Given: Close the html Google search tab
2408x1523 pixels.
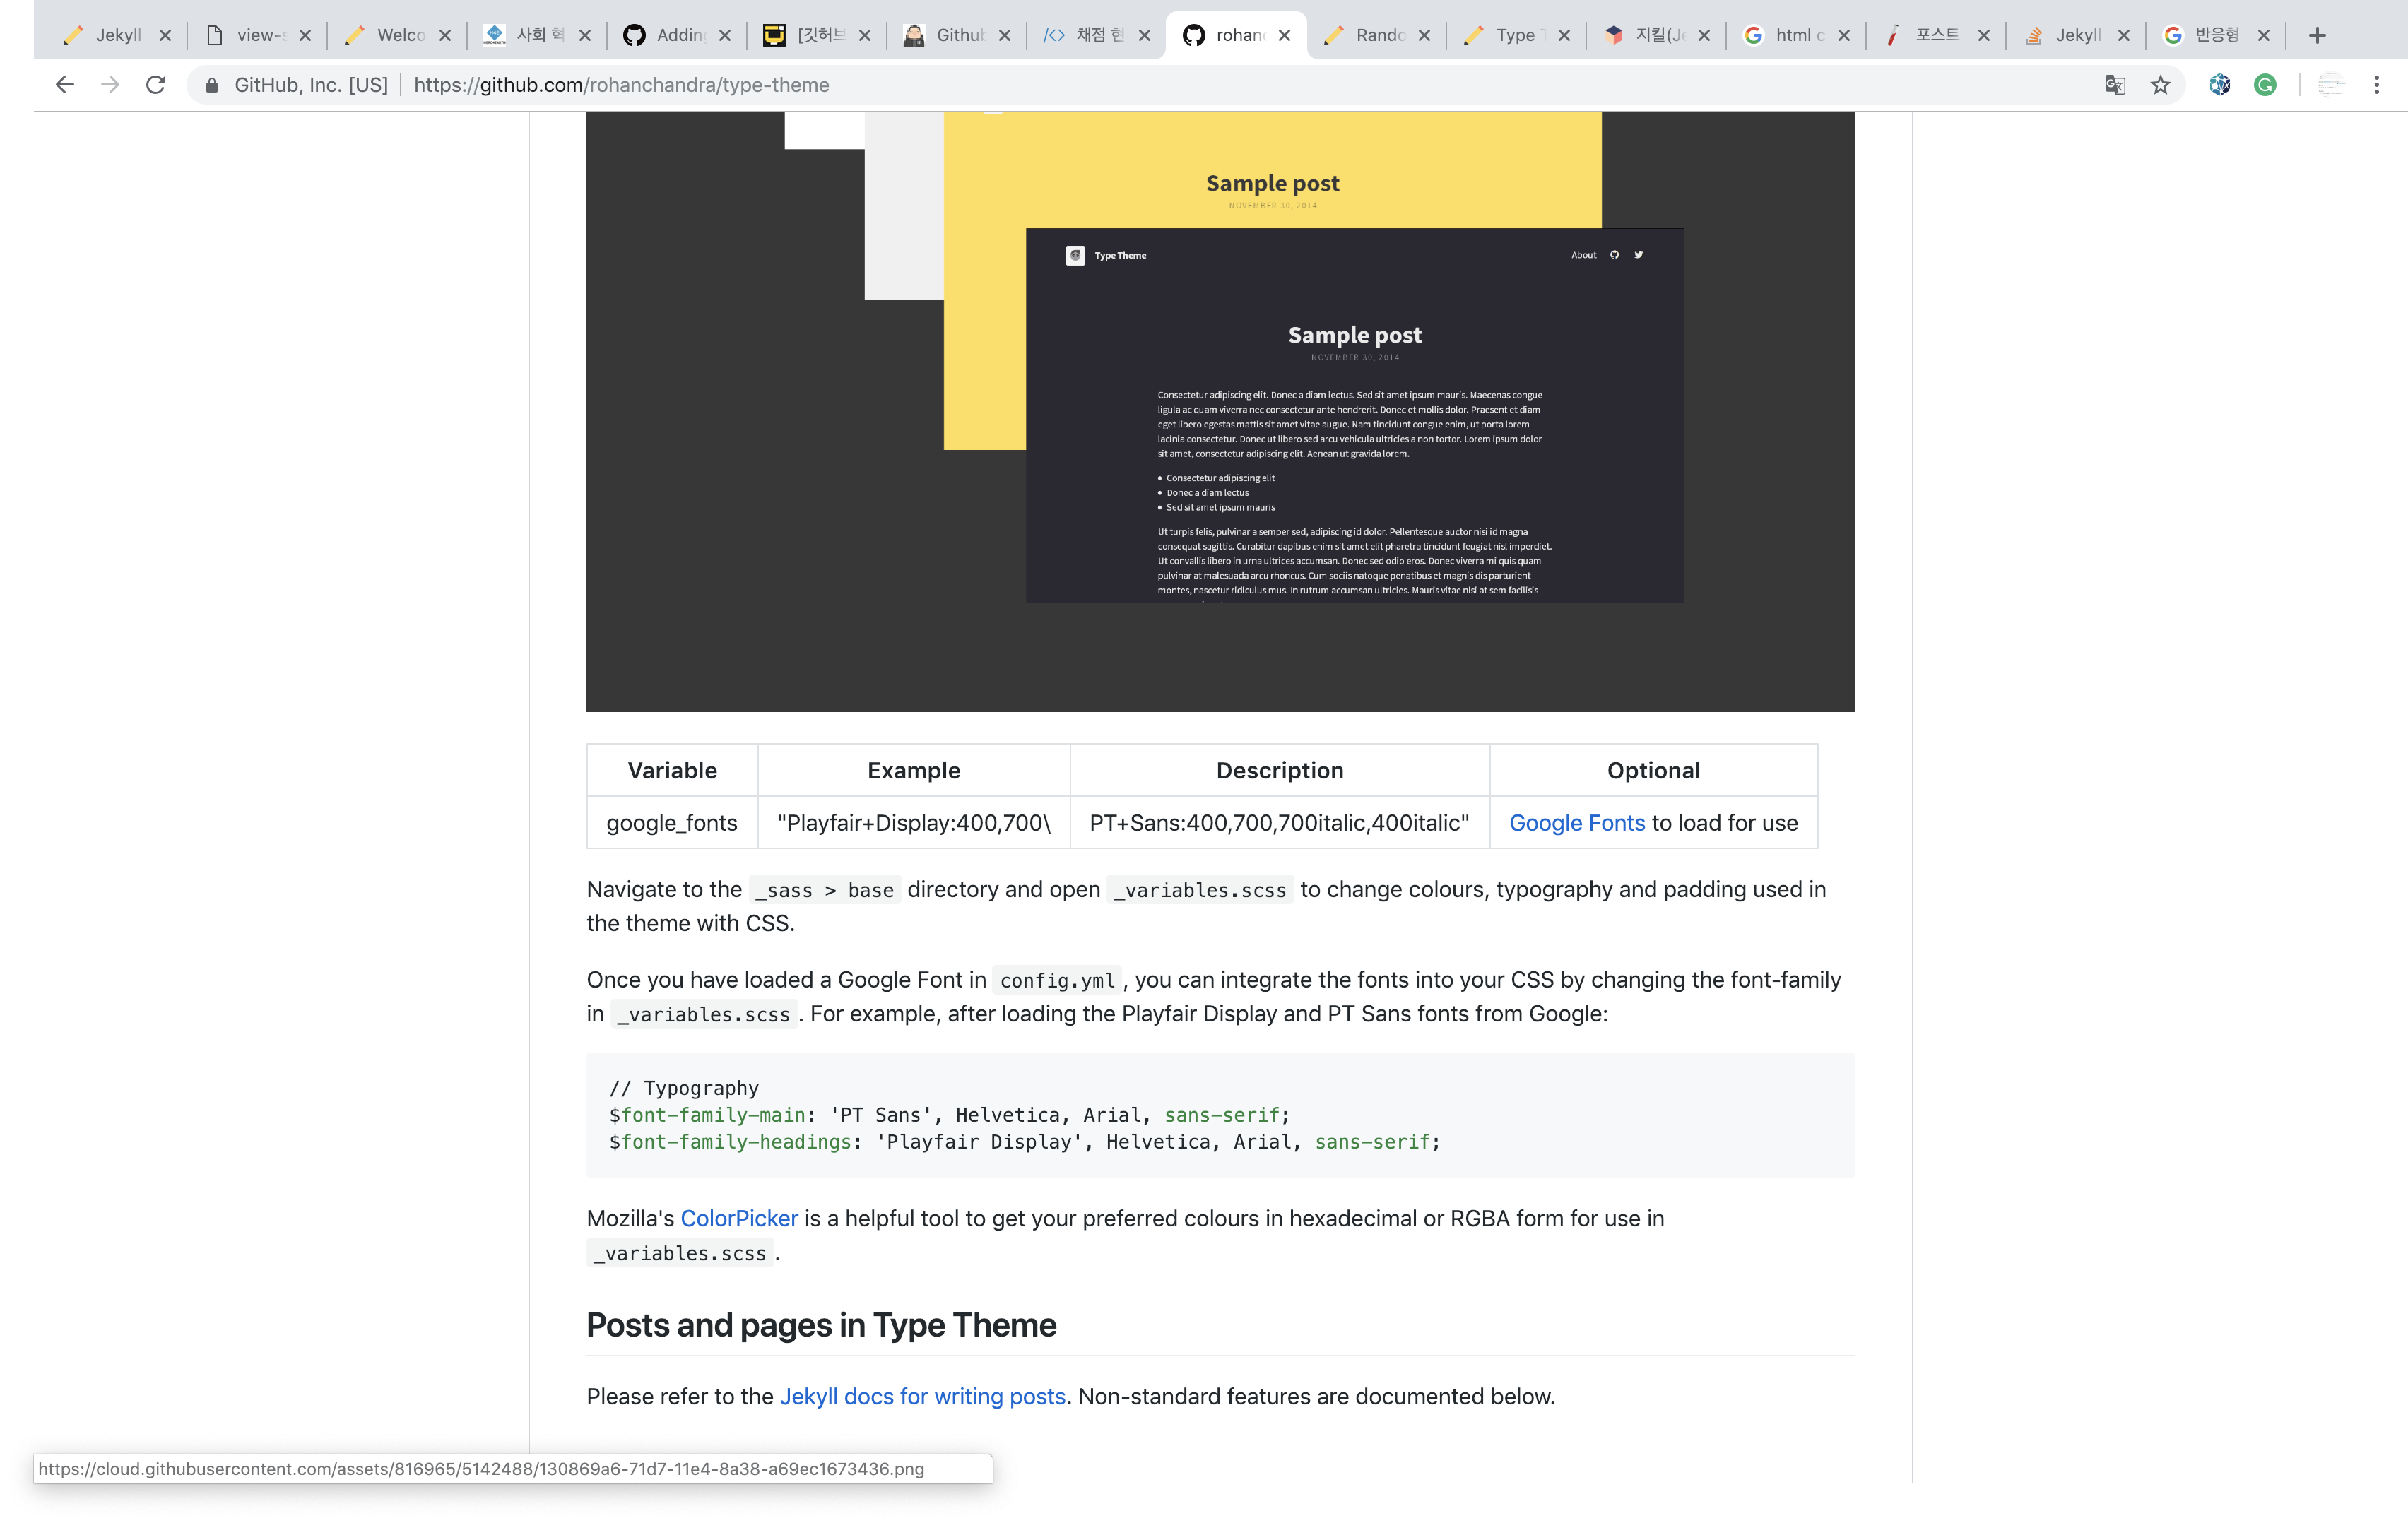Looking at the screenshot, I should (1843, 35).
